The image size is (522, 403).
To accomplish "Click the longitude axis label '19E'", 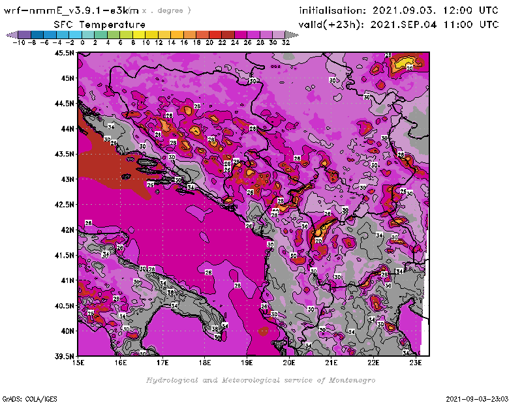I will (x=247, y=363).
